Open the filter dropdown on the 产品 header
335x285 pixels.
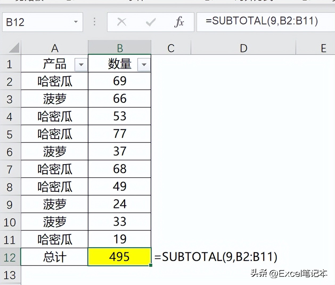(x=81, y=64)
